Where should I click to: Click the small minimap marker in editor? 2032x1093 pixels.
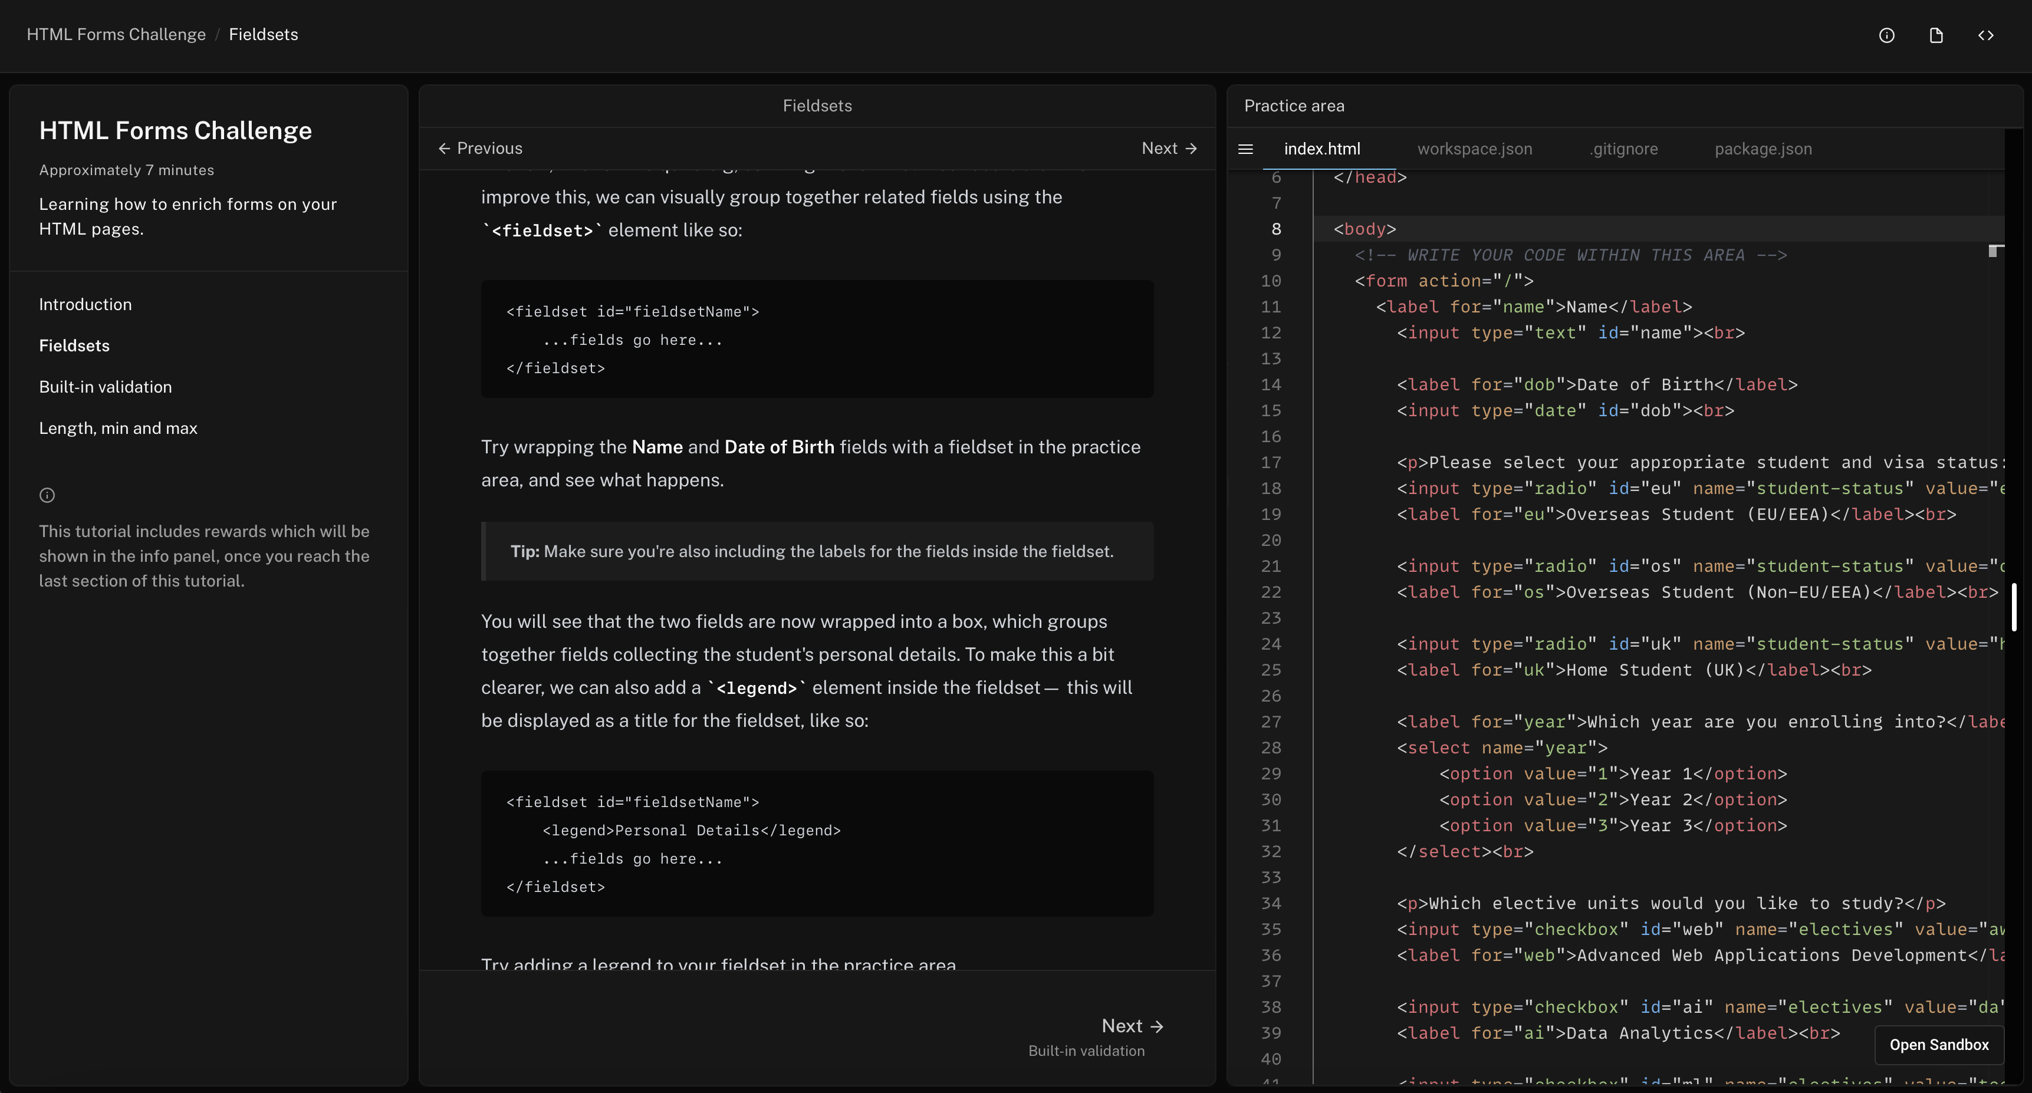1994,251
